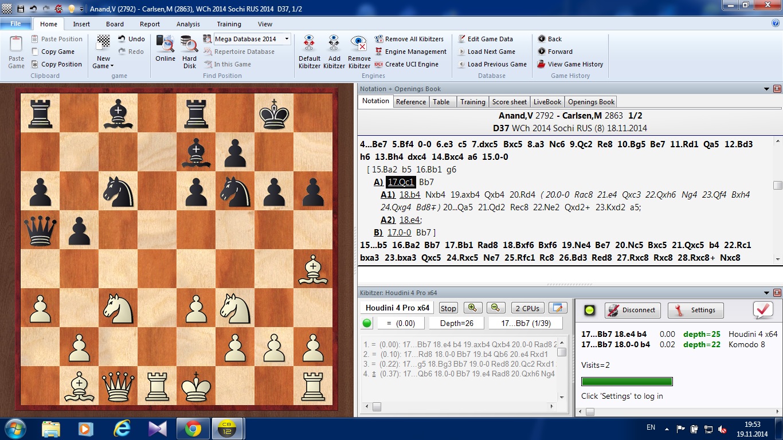Open the Notation panel dropdown arrow
Viewport: 783px width, 440px height.
pyautogui.click(x=766, y=89)
